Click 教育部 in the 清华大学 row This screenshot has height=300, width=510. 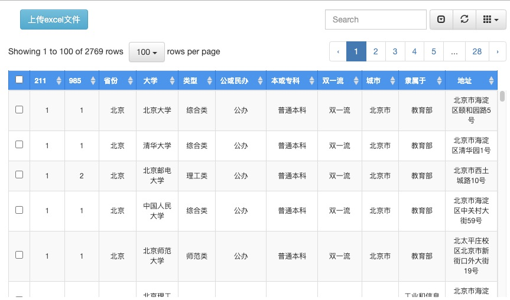click(422, 146)
